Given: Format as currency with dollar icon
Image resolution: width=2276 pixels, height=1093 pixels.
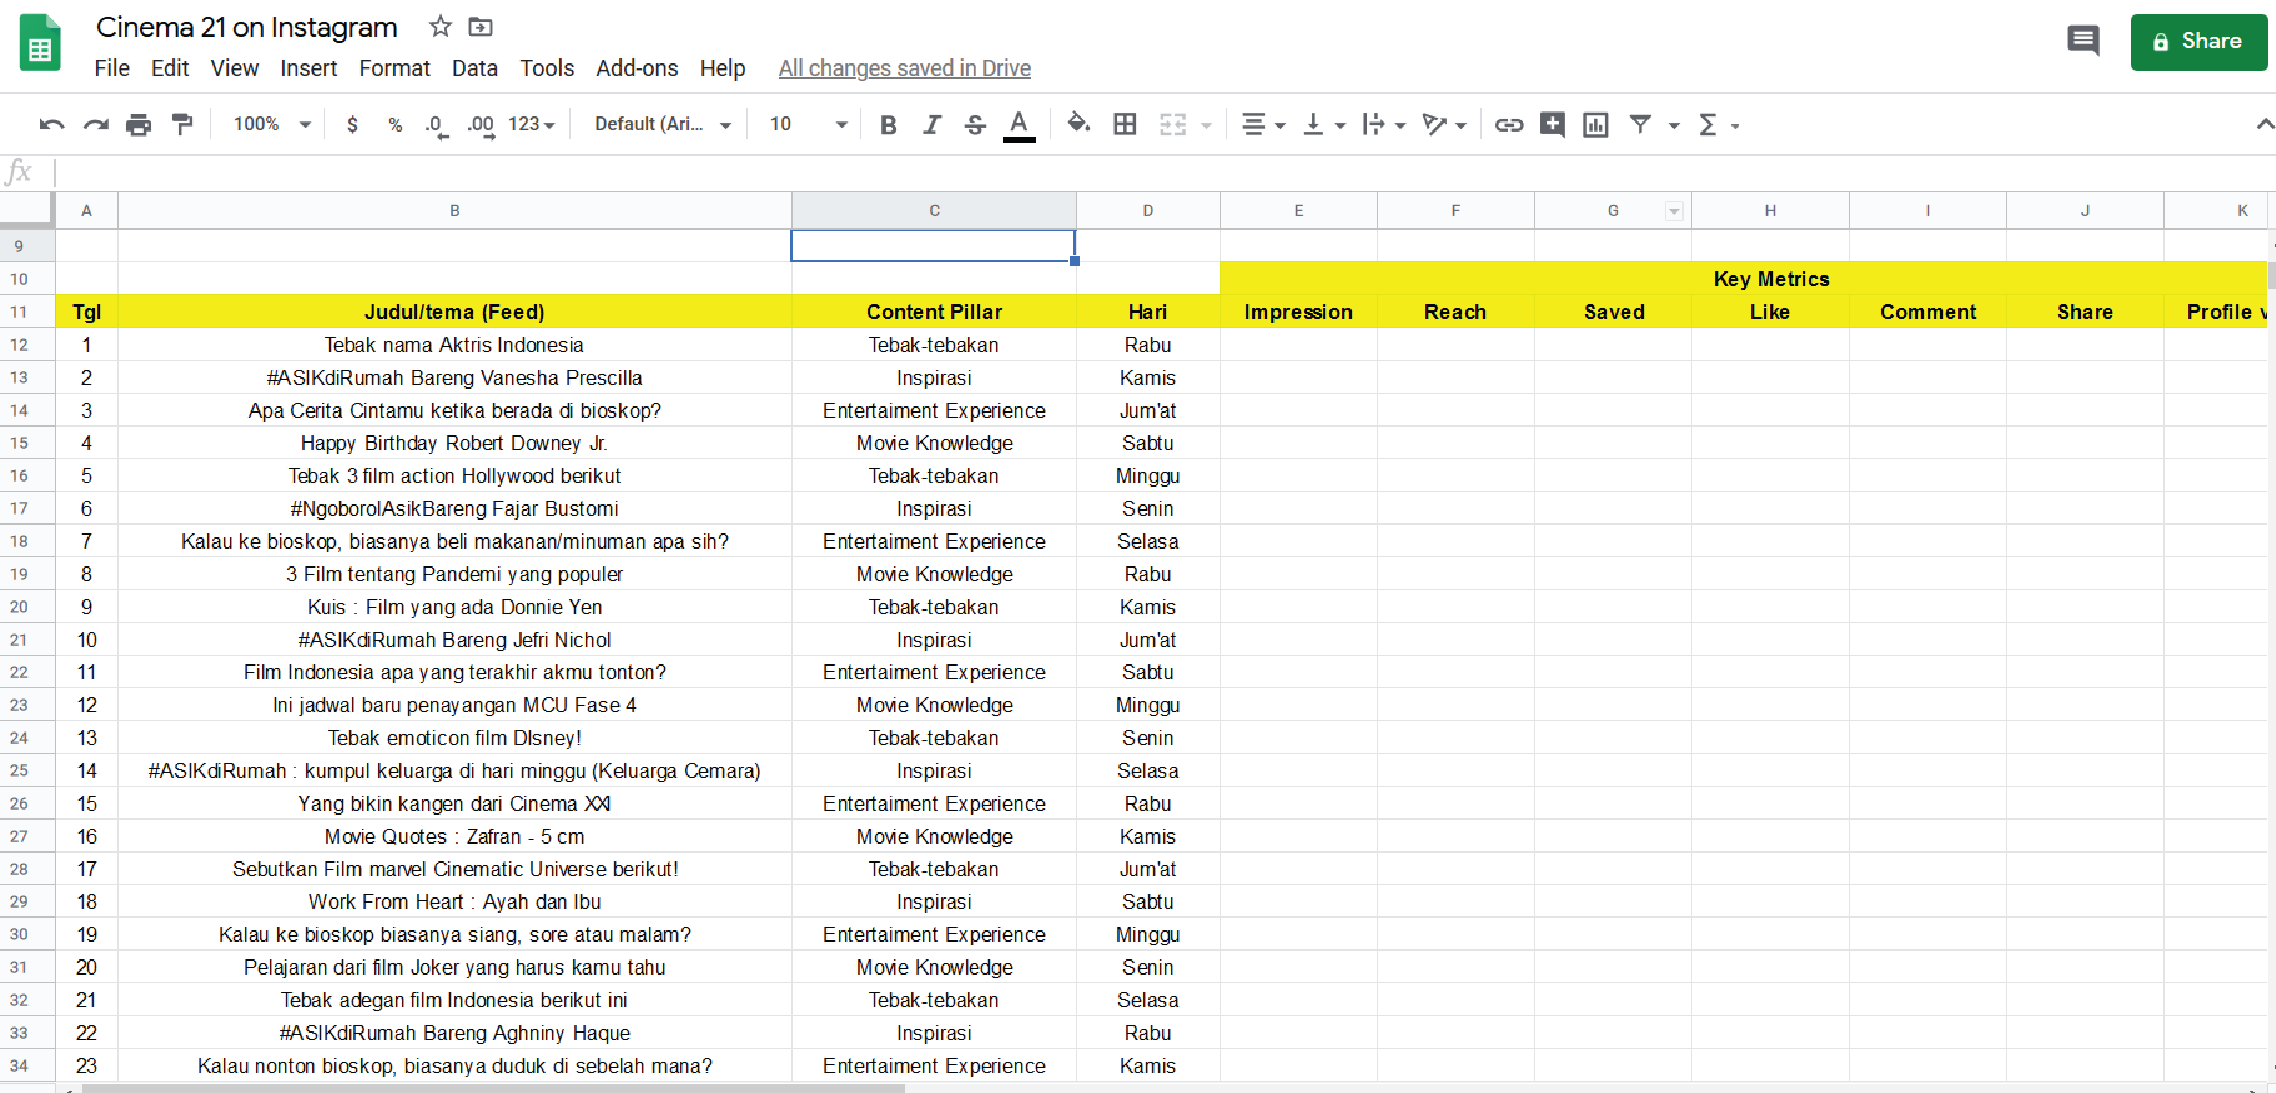Looking at the screenshot, I should coord(352,125).
